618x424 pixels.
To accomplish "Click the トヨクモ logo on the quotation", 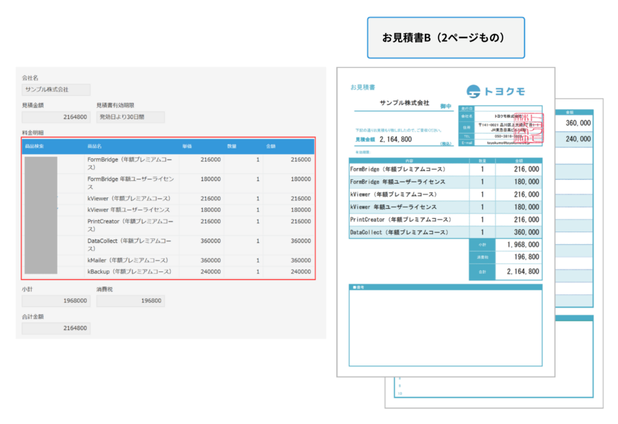I will pos(495,91).
